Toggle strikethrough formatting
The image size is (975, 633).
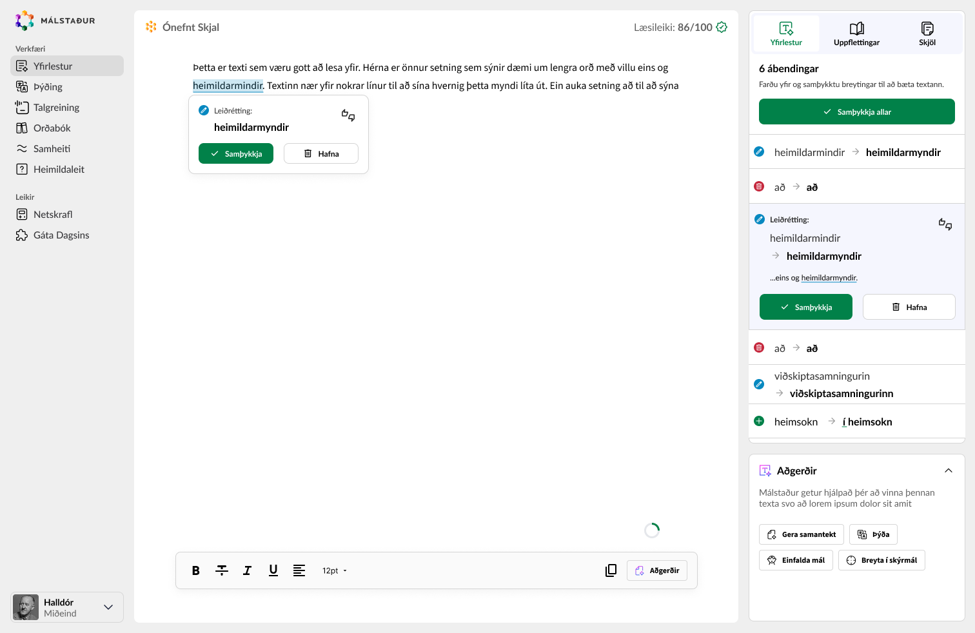pyautogui.click(x=222, y=570)
